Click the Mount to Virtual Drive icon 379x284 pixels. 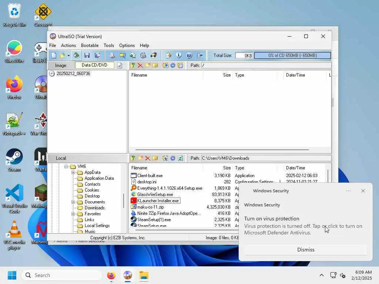click(x=143, y=55)
